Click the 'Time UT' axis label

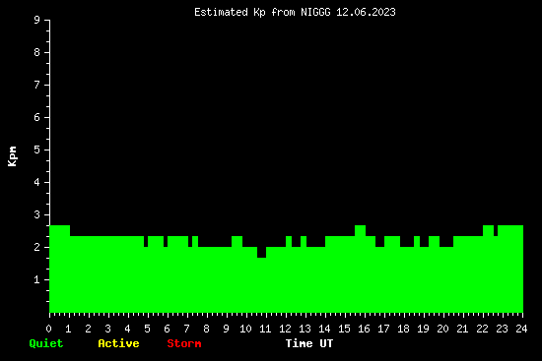(x=309, y=343)
